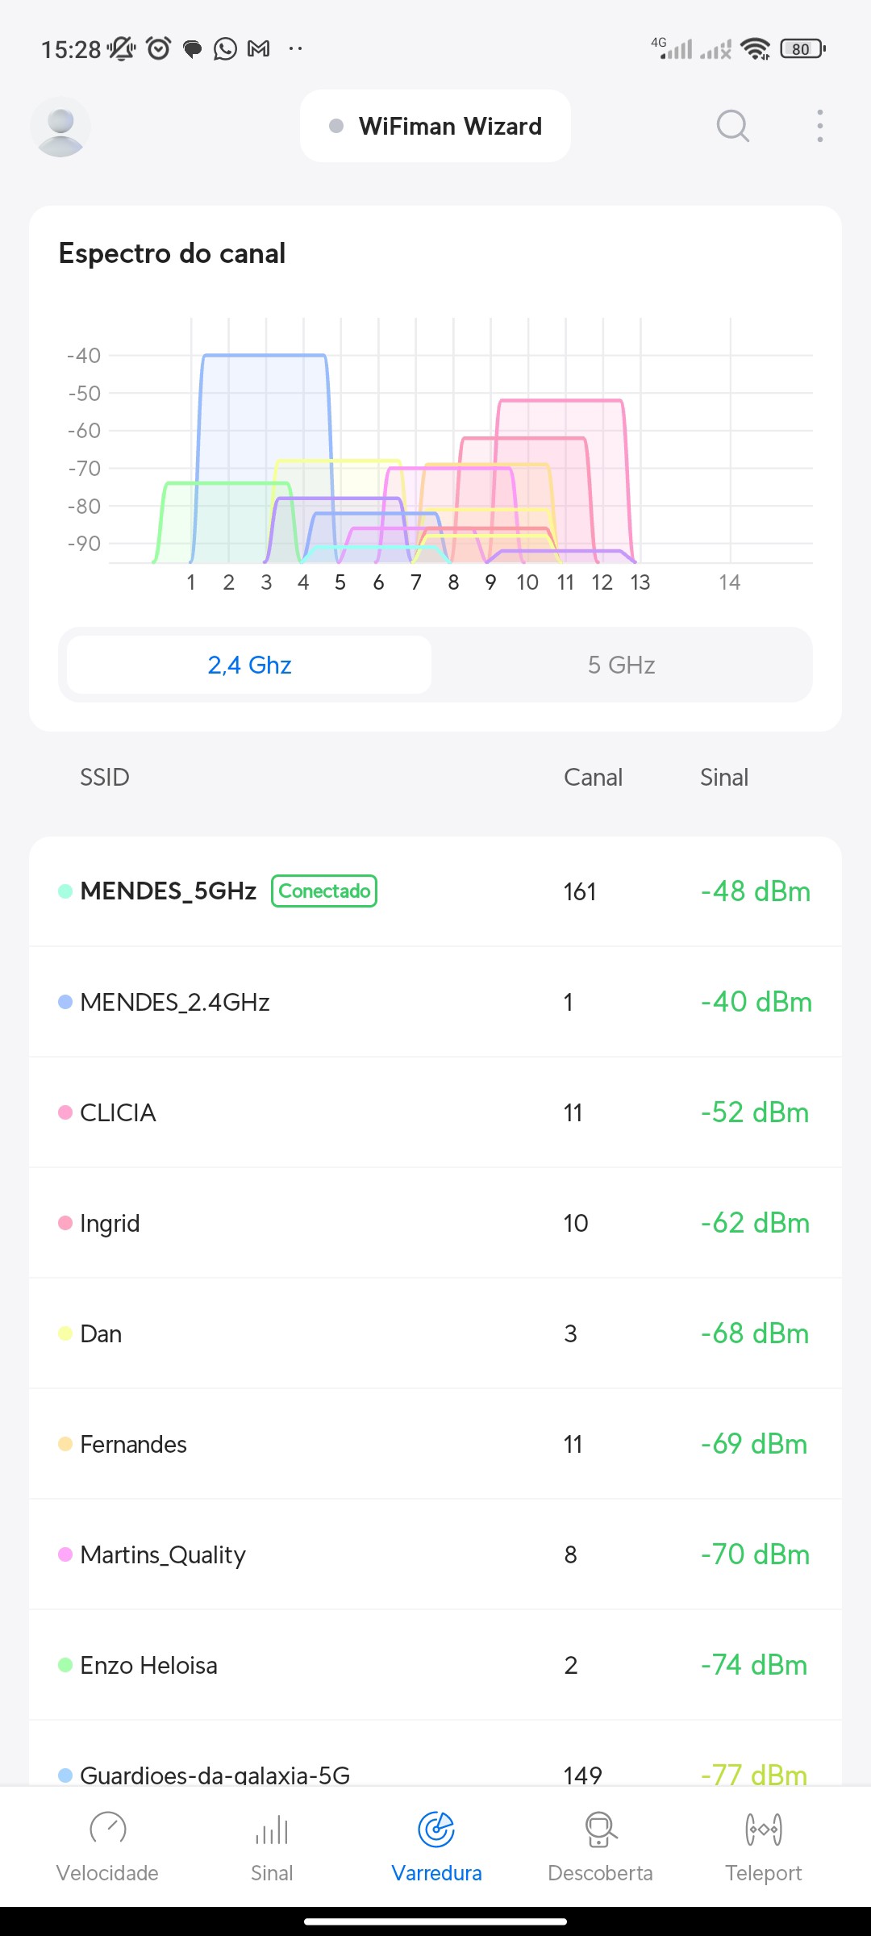Screen dimensions: 871x1936
Task: Sort networks by Sinal column
Action: coord(724,777)
